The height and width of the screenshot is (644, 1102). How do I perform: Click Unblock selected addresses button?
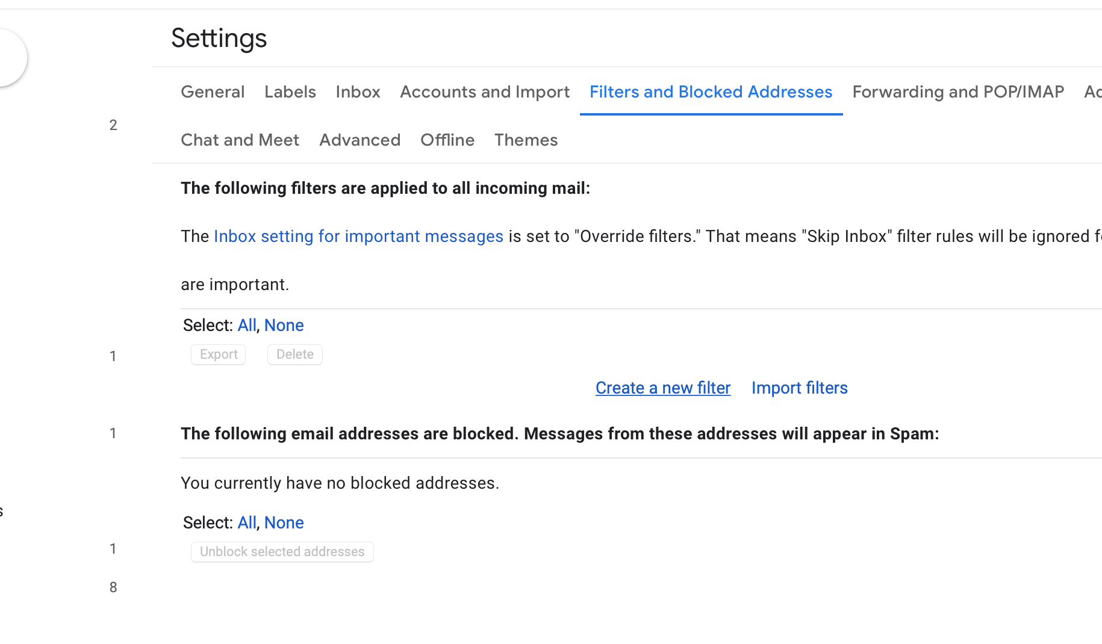282,552
